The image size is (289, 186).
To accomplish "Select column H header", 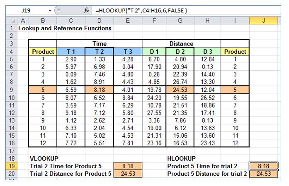I will pos(208,21).
